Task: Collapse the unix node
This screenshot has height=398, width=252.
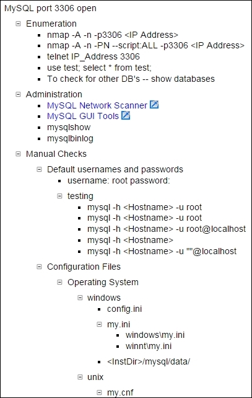Action: point(80,377)
